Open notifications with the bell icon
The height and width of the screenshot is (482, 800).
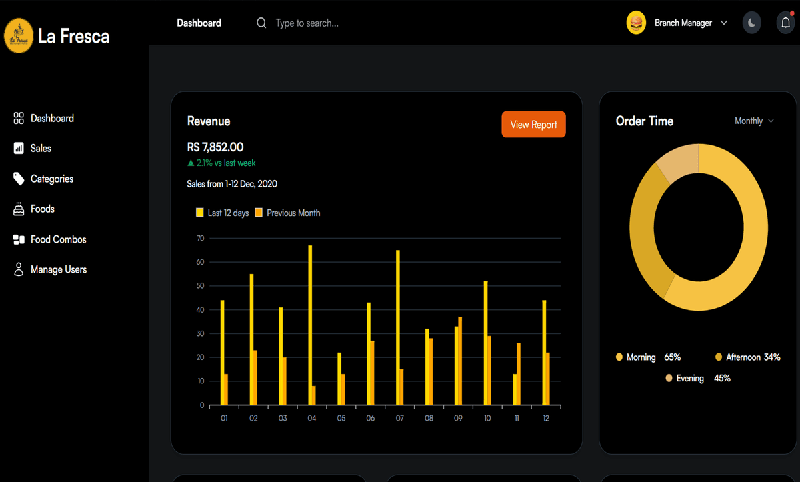point(786,23)
